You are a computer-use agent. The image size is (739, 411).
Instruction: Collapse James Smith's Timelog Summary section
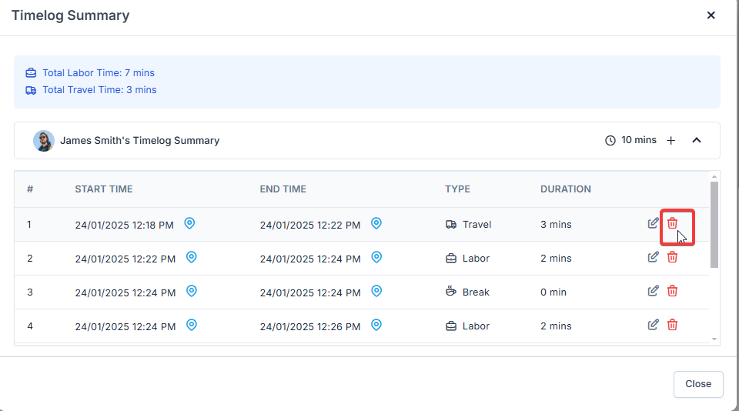697,140
